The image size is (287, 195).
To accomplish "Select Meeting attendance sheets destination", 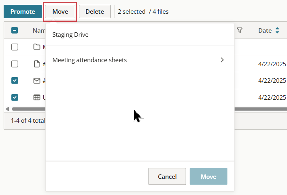I will [x=140, y=60].
